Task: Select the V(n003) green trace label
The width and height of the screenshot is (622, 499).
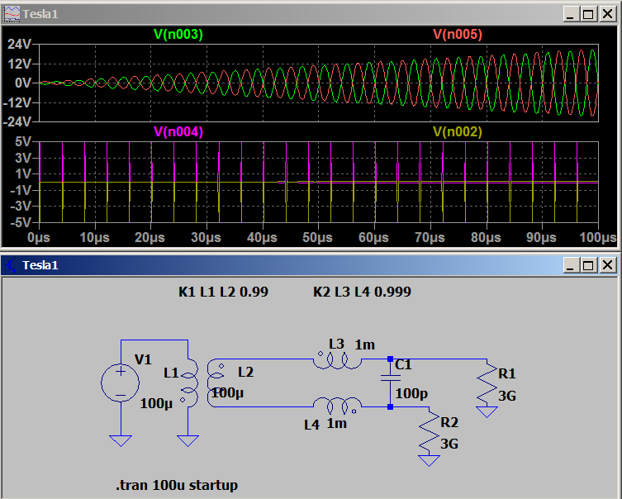Action: [178, 35]
